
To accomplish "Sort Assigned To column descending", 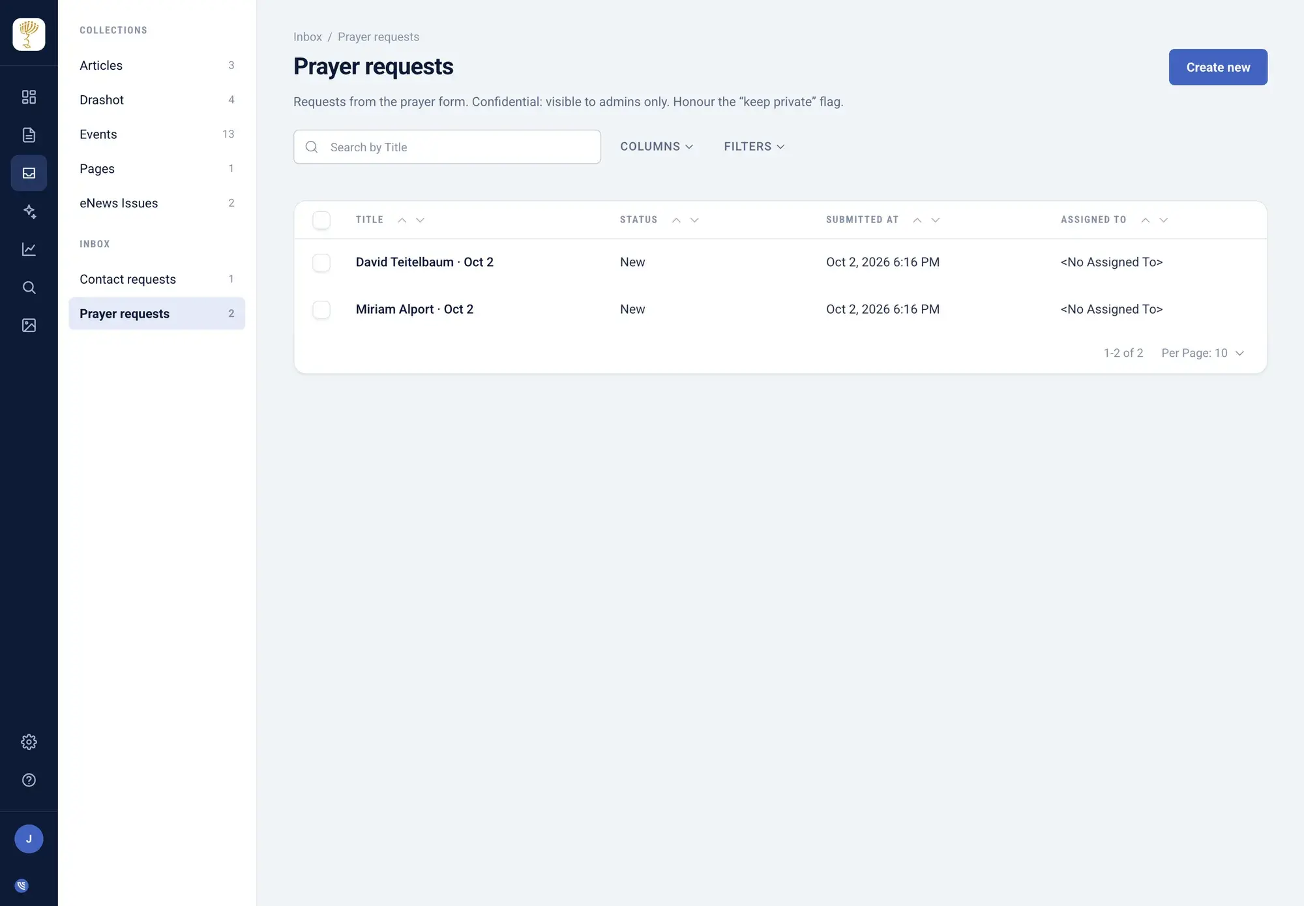I will (1164, 220).
